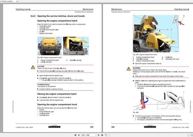
Task: Click the securing pipe line drawing
Action: point(159,101)
